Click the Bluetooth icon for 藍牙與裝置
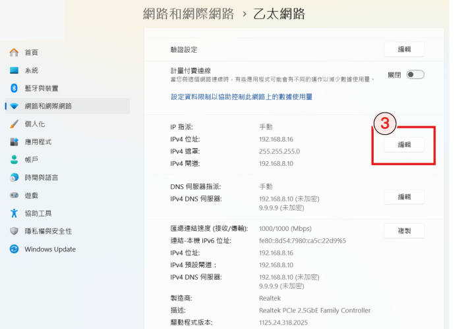The width and height of the screenshot is (466, 329). coord(14,88)
